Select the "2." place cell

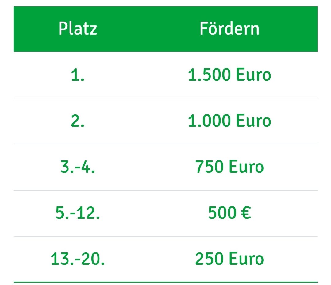pos(78,121)
